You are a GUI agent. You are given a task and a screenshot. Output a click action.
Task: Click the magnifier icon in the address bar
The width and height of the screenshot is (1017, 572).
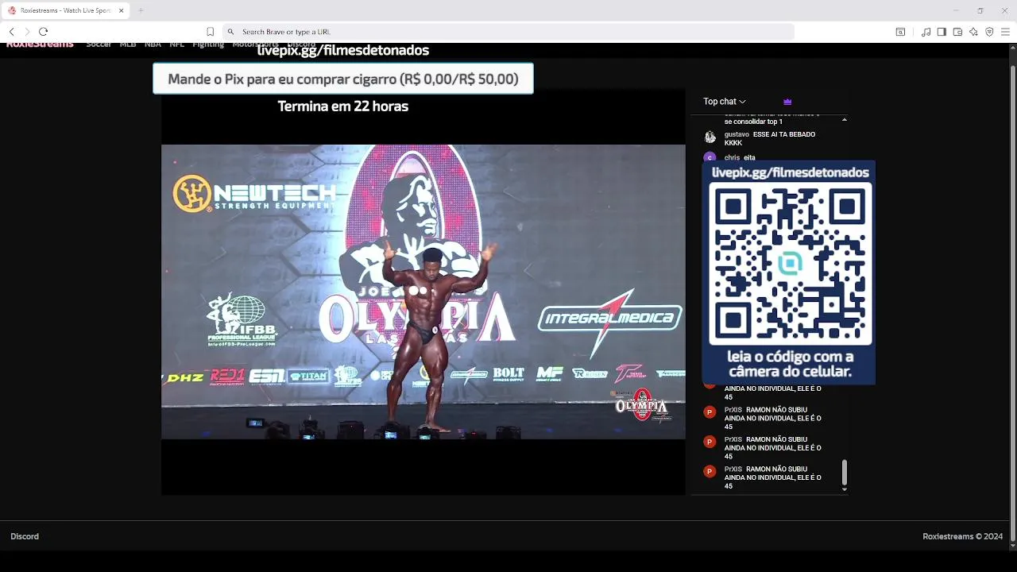230,32
